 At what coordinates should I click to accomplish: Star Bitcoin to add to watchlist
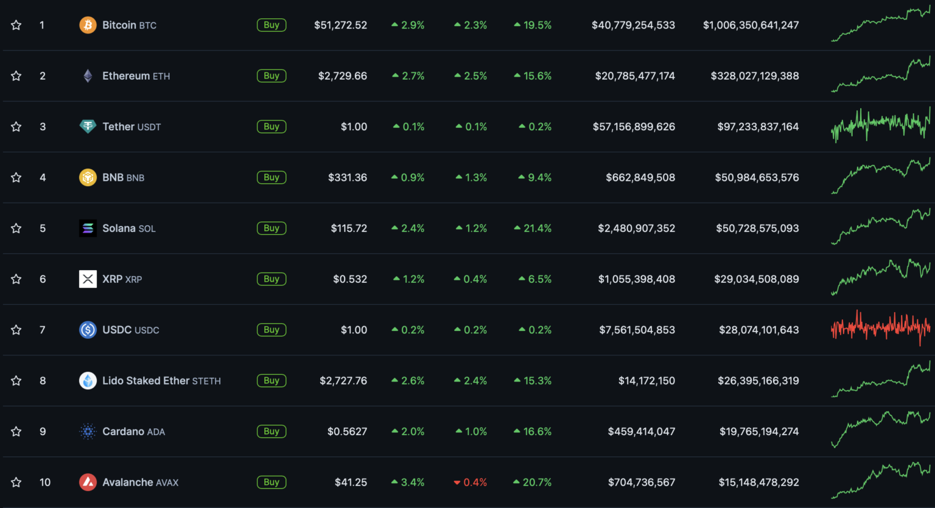[x=16, y=25]
